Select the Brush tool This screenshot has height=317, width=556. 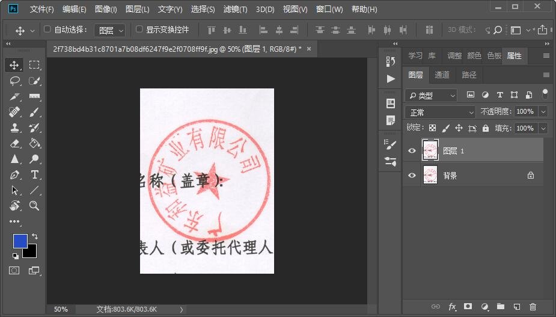click(34, 112)
